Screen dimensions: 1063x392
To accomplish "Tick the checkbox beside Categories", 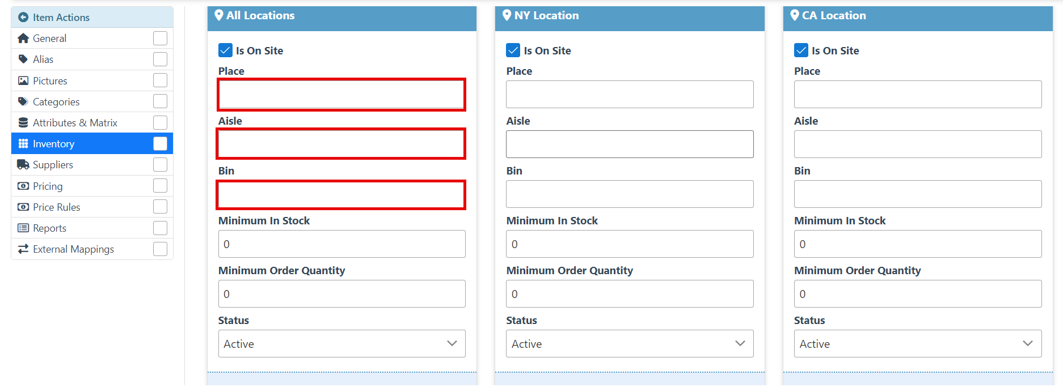I will pyautogui.click(x=160, y=101).
